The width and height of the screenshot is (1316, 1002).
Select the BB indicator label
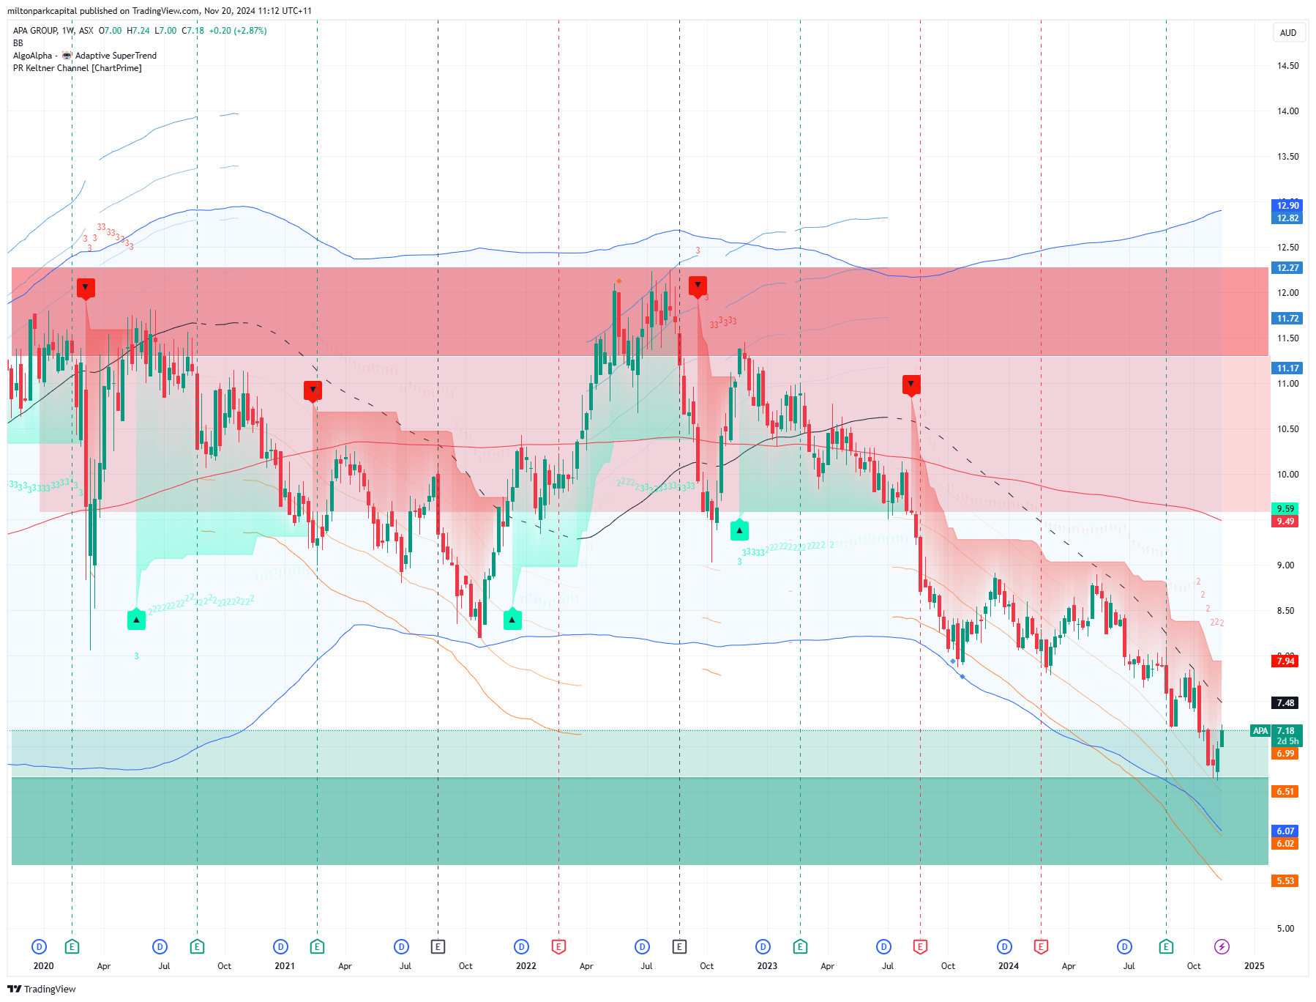pos(18,43)
